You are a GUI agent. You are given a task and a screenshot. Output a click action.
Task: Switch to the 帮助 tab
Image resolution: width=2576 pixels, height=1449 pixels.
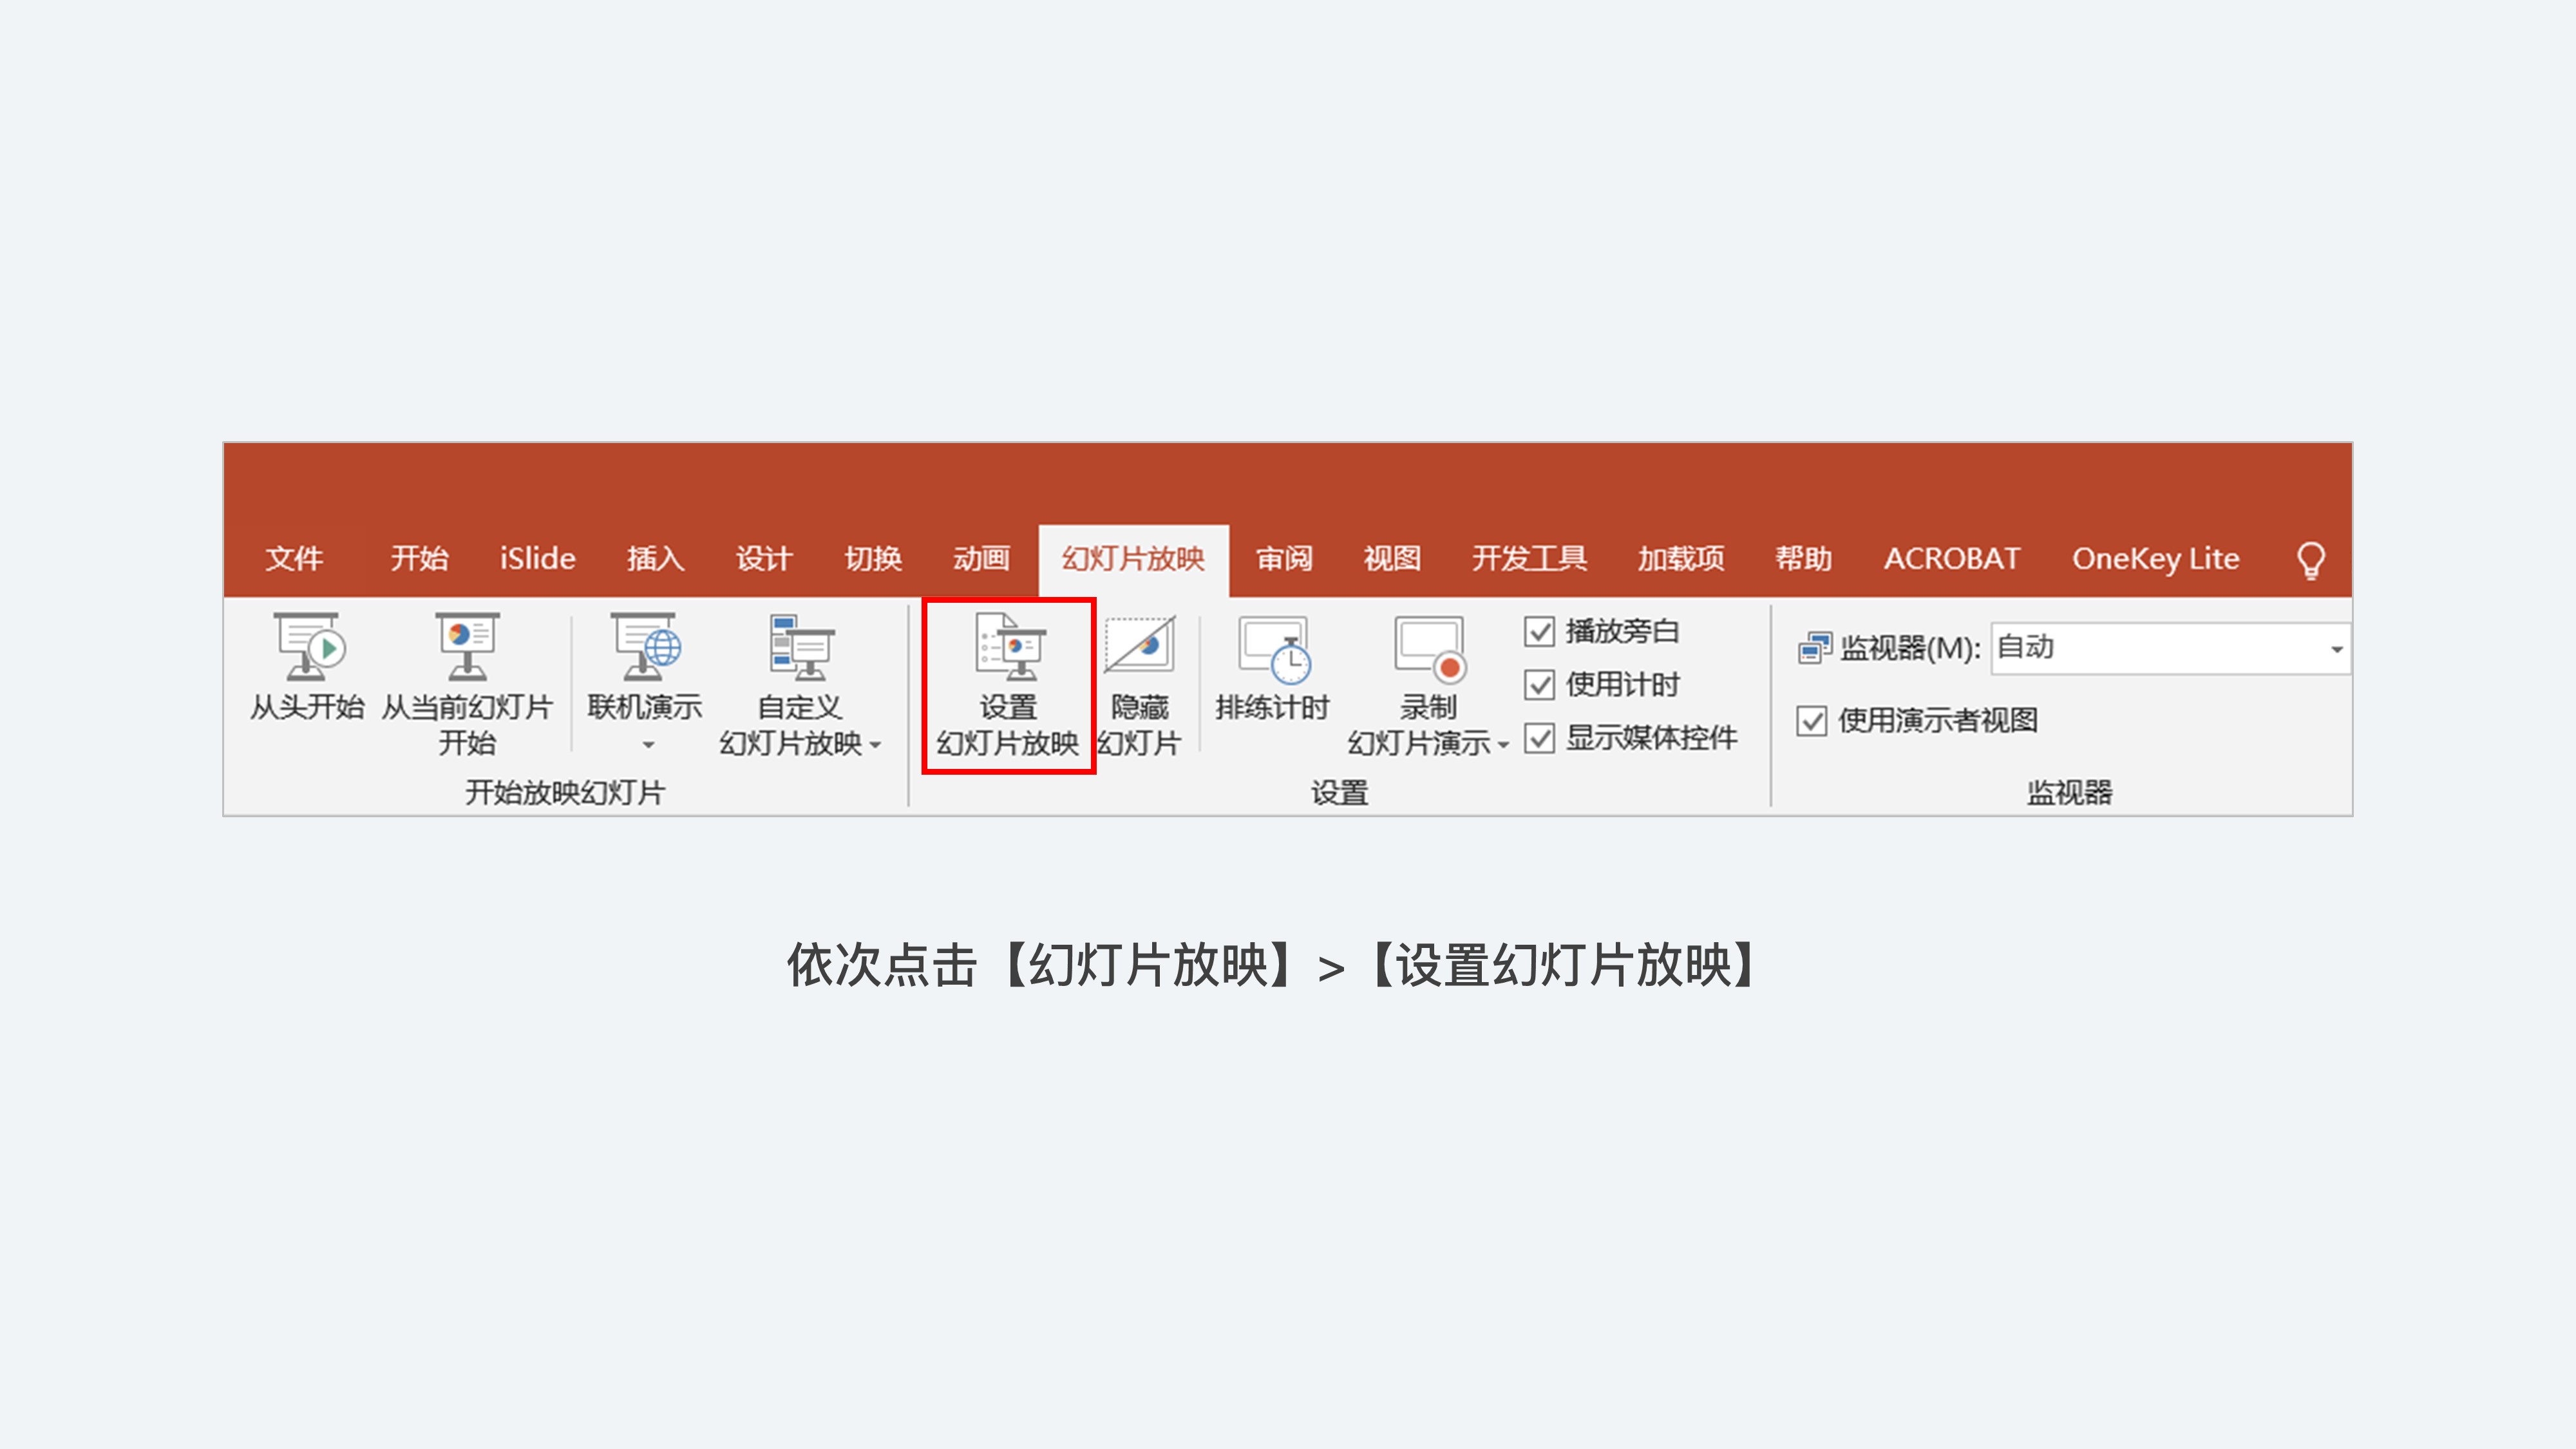coord(1803,558)
